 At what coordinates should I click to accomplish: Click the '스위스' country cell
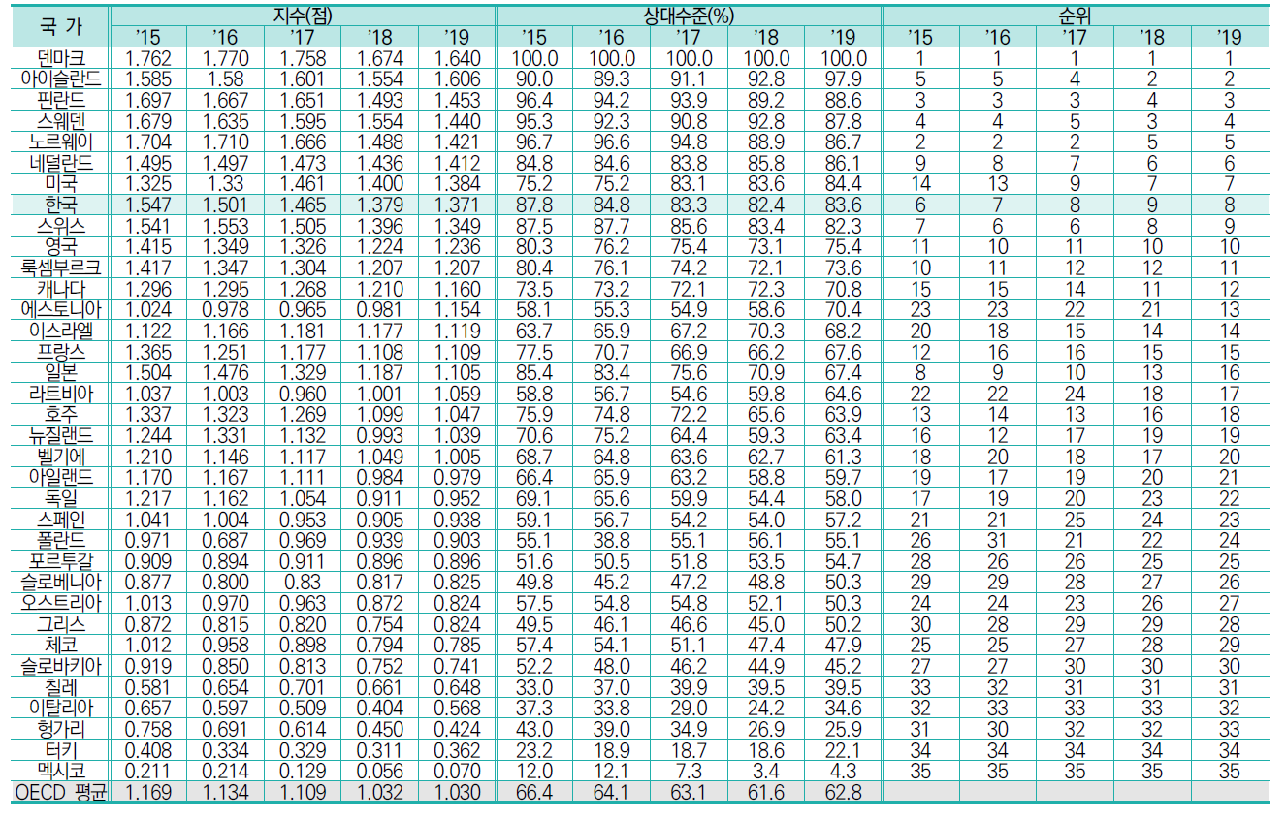tap(61, 226)
